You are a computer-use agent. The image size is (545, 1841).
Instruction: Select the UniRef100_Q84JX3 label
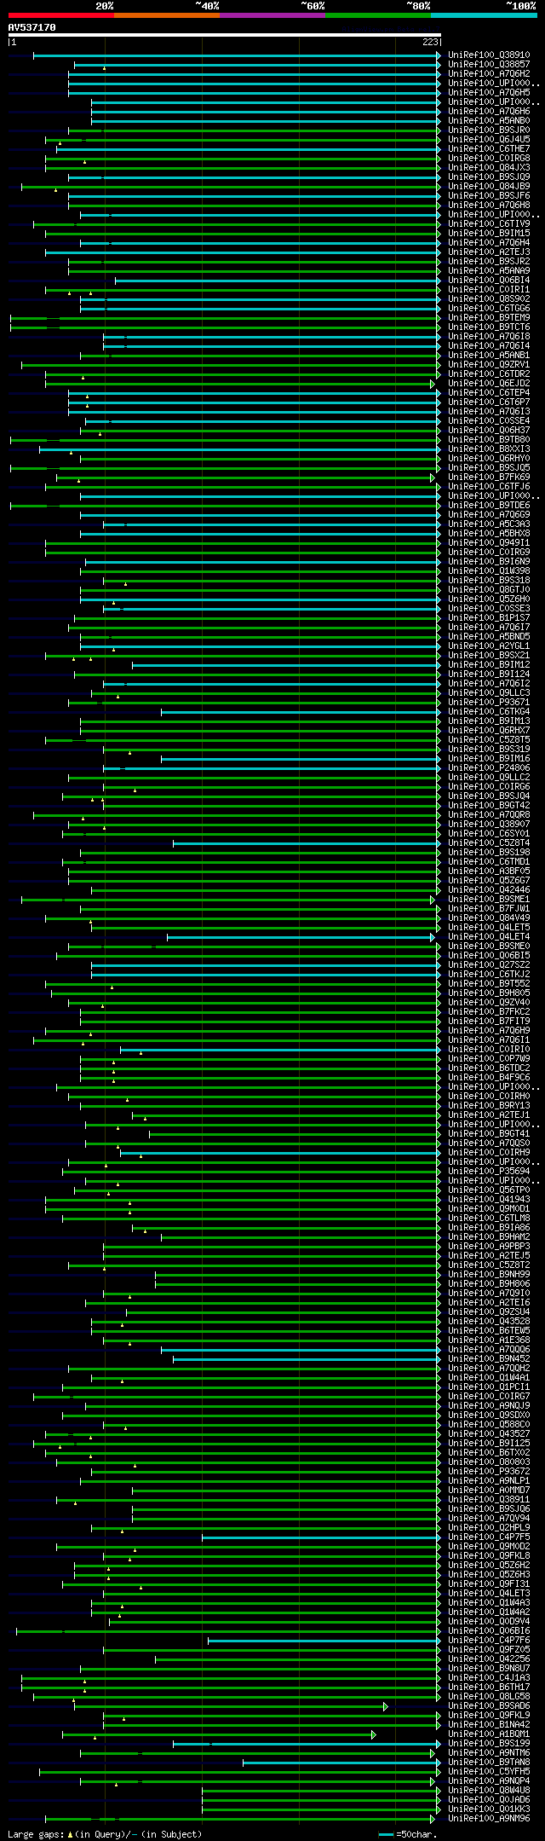[x=489, y=168]
